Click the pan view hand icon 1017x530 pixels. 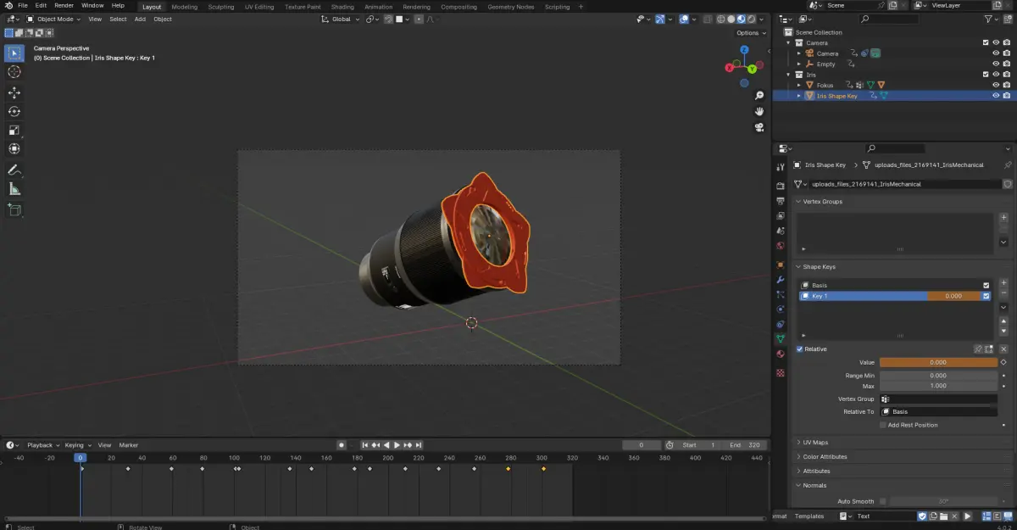[759, 111]
